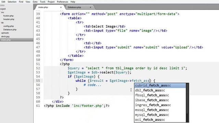Select index.php in the sidebar

[16, 40]
